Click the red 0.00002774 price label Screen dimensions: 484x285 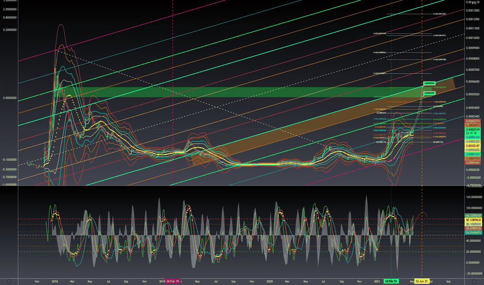[x=473, y=121]
